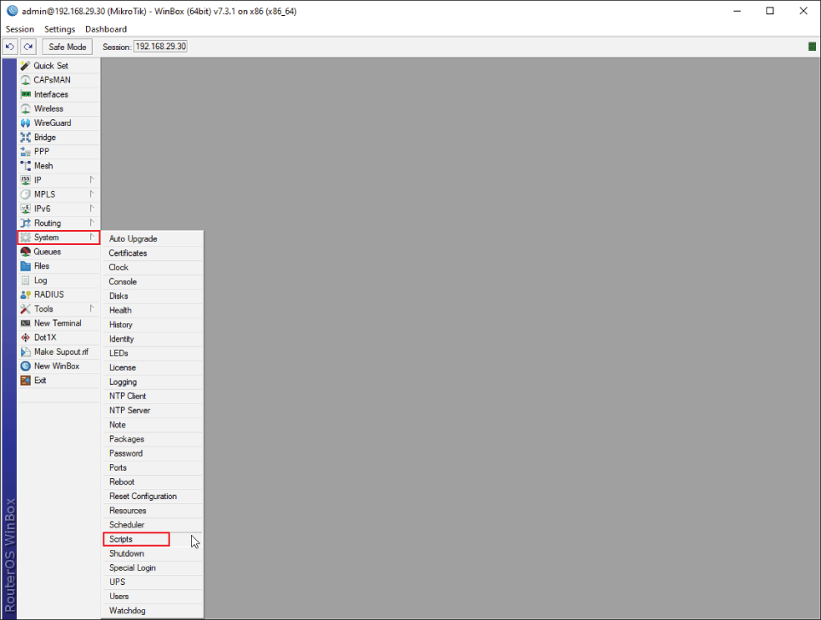Open the WireGuard sidebar item
Viewport: 821px width, 620px height.
coord(52,123)
